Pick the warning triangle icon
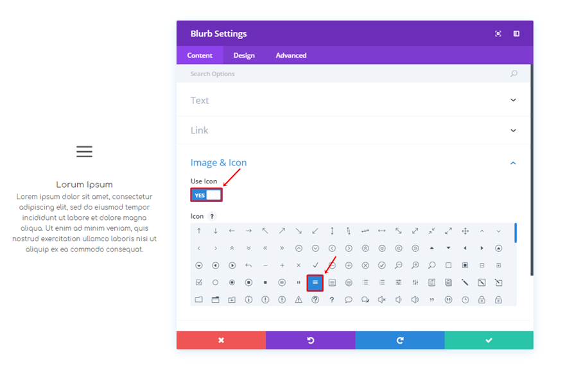 299,299
